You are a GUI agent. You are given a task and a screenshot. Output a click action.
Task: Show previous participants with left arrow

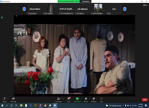24,9
